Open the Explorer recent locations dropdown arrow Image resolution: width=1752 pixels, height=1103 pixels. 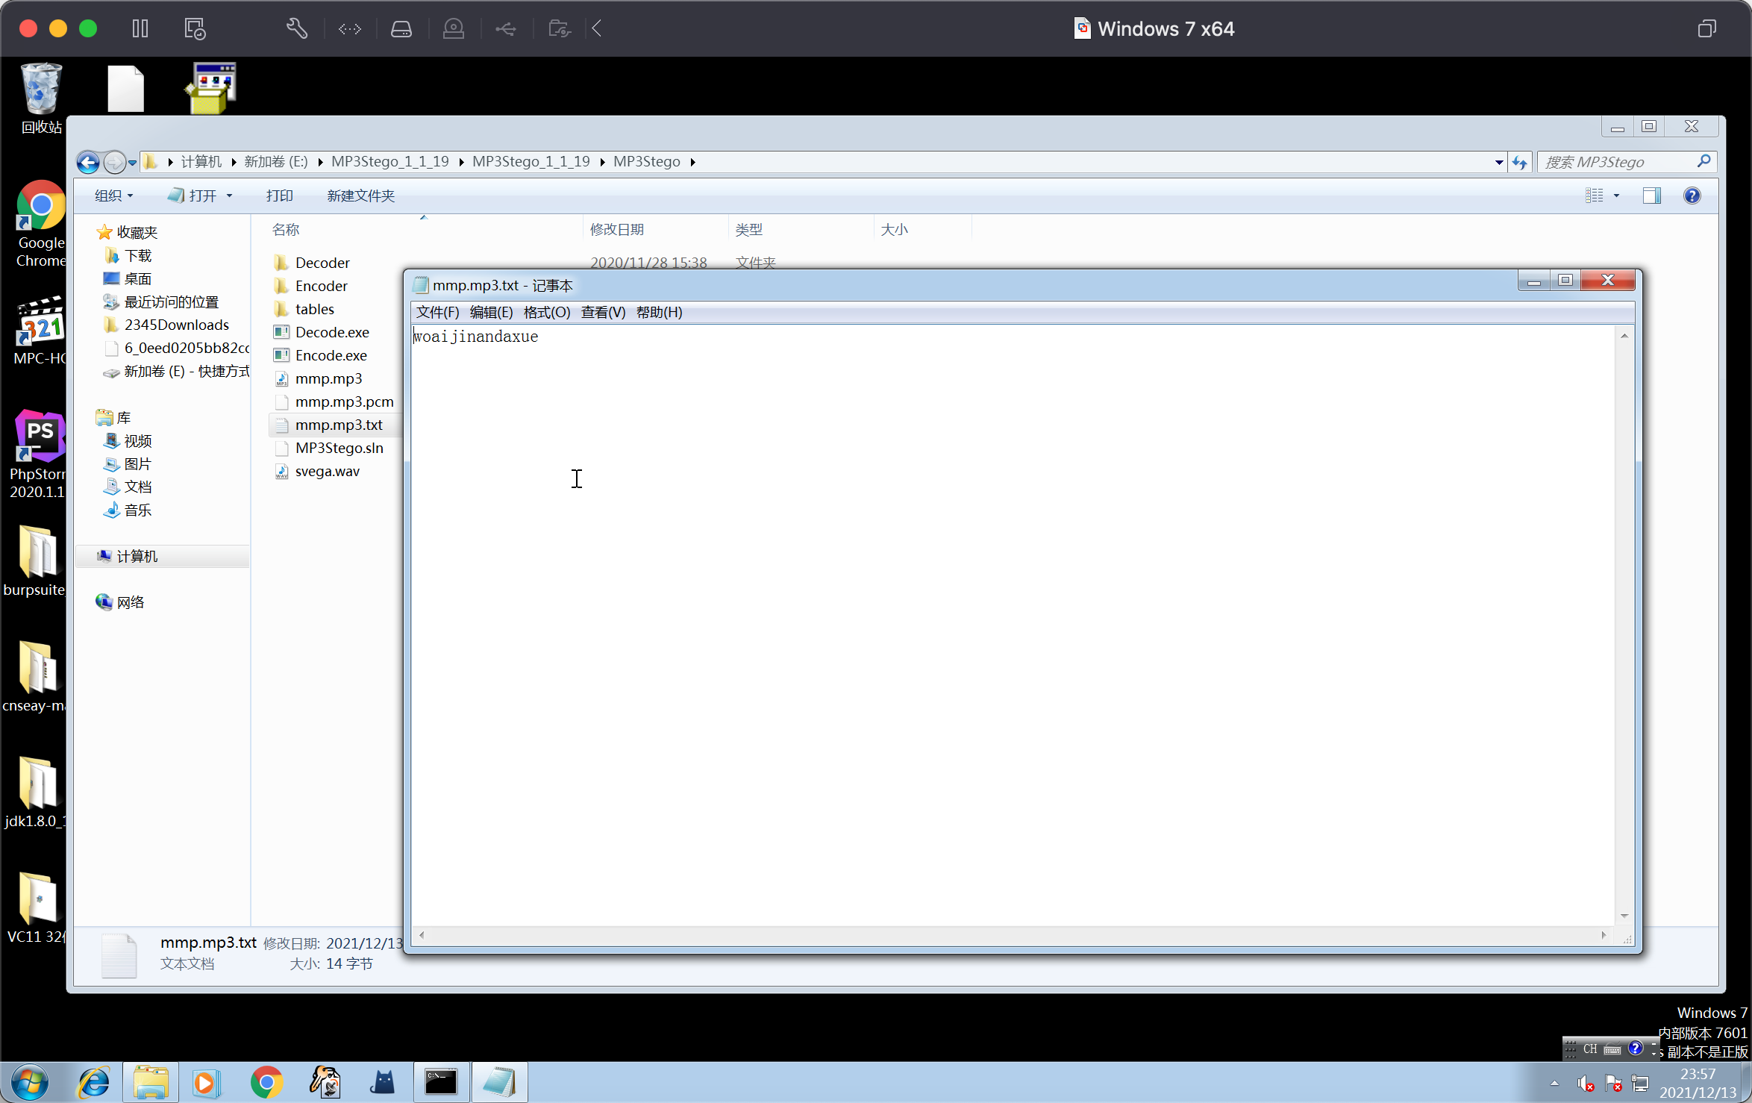132,162
